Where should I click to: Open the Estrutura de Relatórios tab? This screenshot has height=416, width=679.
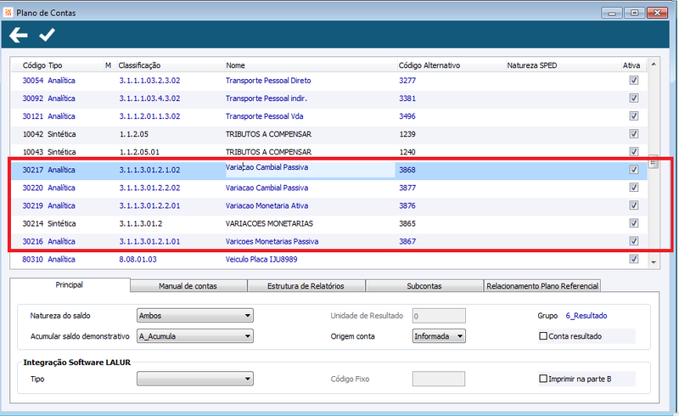tap(306, 286)
